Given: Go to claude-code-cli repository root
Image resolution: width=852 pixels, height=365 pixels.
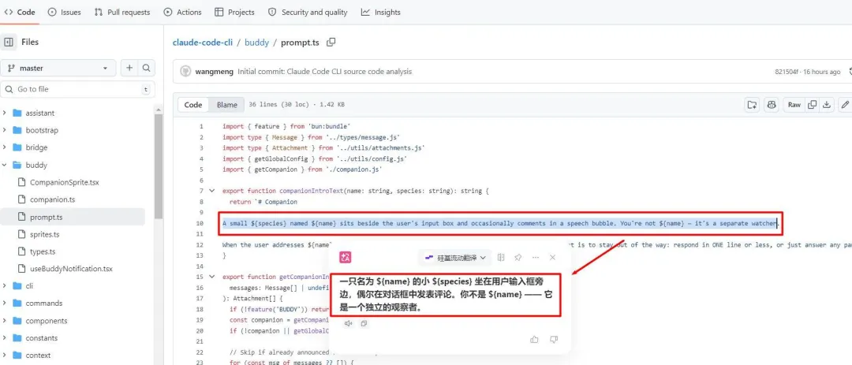Looking at the screenshot, I should (x=203, y=43).
